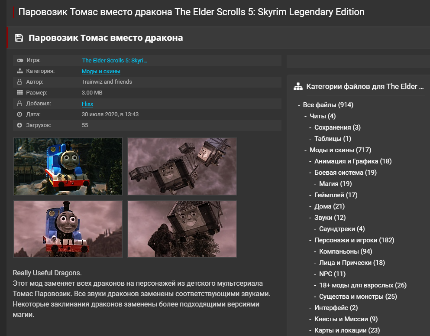430x336 pixels.
Task: Click the Паровозик Томас вместо дракона section heading
Action: point(106,38)
